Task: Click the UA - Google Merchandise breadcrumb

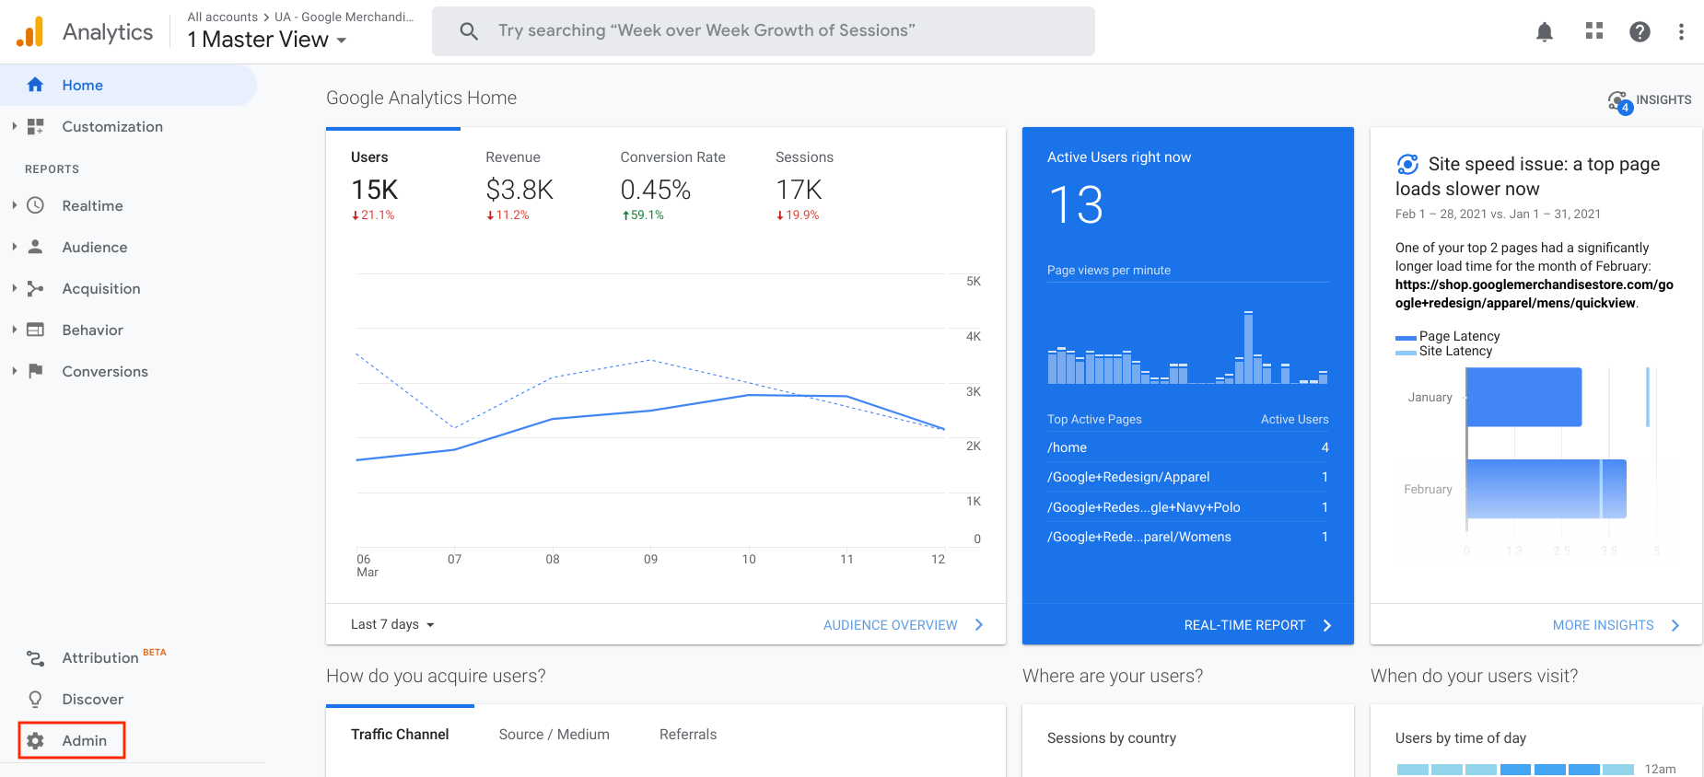Action: pyautogui.click(x=344, y=17)
